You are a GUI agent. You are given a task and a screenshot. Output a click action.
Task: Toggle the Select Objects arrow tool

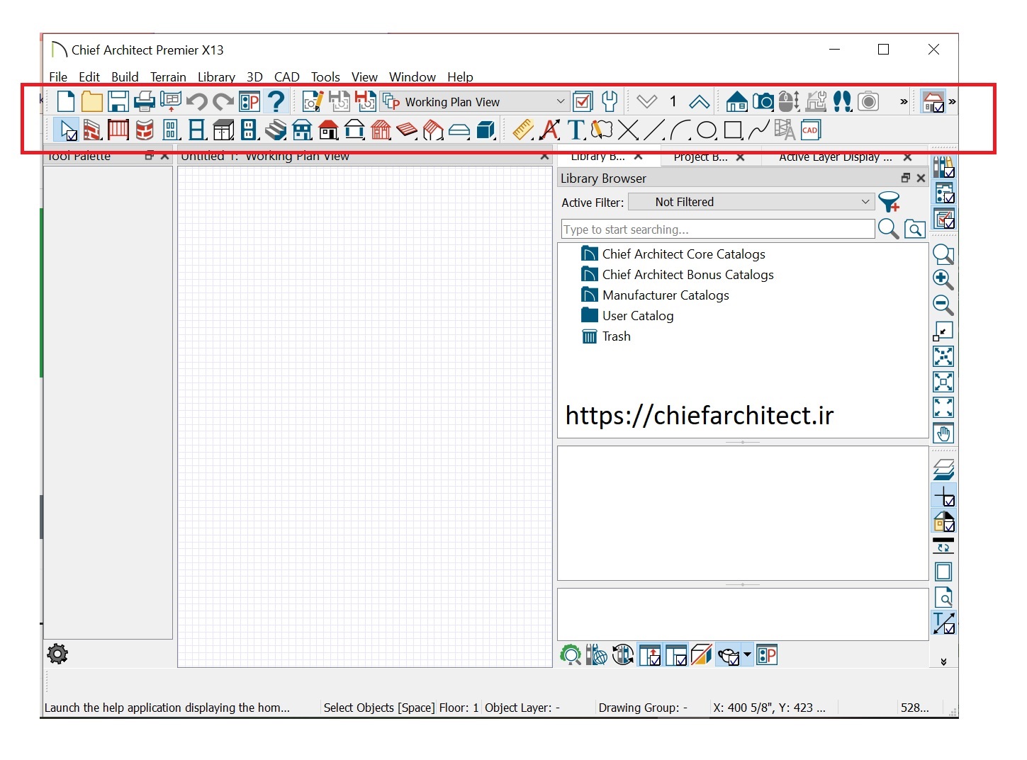[68, 130]
